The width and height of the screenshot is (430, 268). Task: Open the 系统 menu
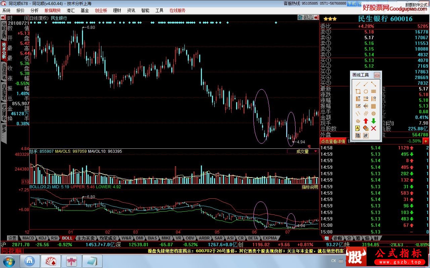[6, 10]
